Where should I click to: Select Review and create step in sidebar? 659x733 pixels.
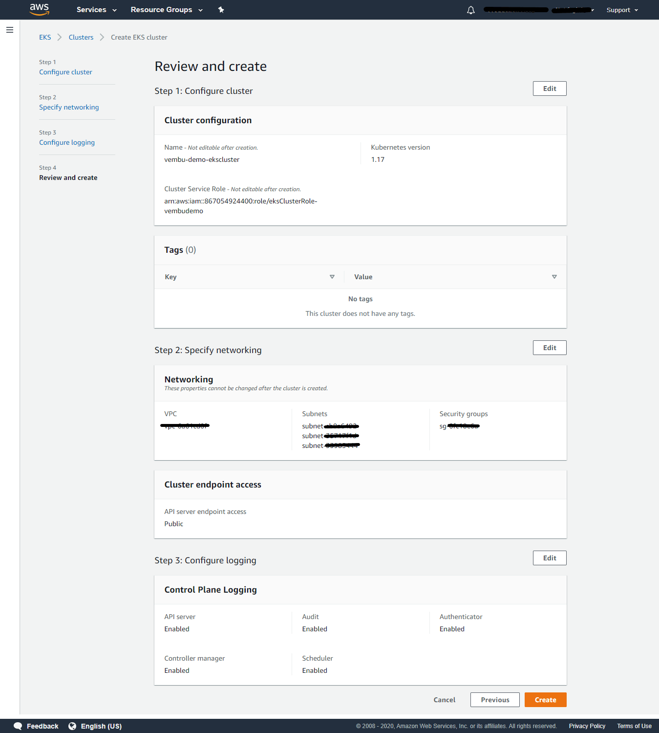pyautogui.click(x=68, y=178)
